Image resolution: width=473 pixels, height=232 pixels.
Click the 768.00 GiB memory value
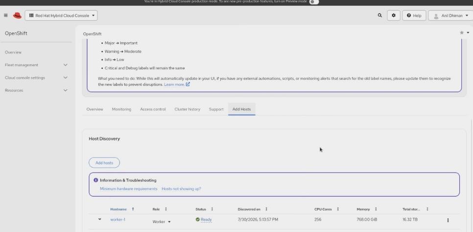(x=367, y=220)
